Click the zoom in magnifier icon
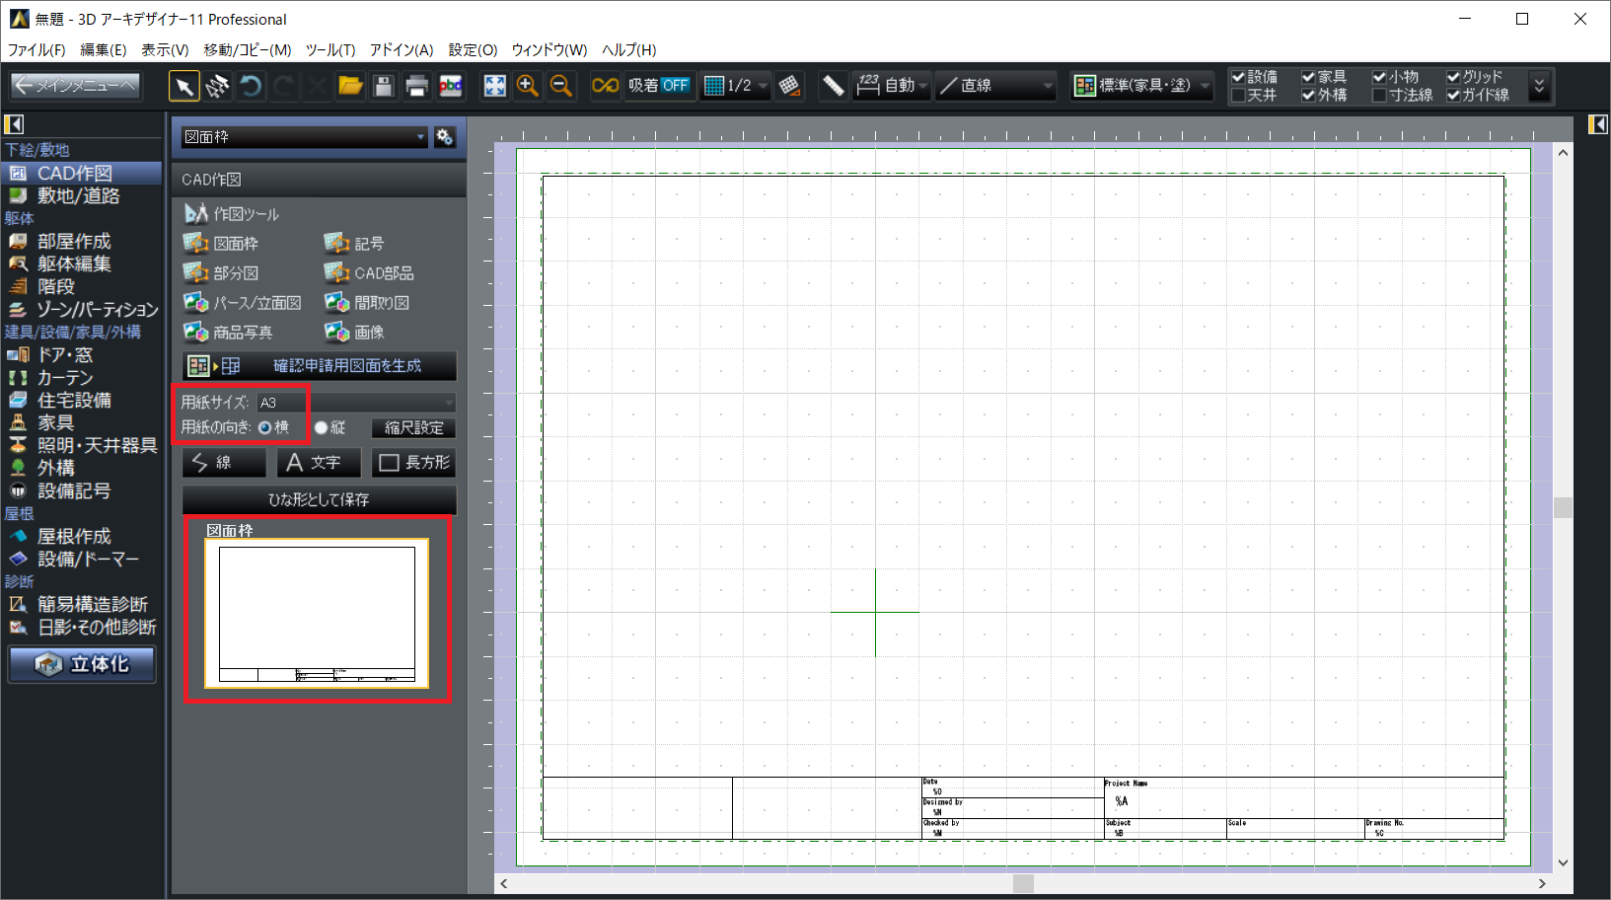Image resolution: width=1611 pixels, height=900 pixels. point(528,87)
